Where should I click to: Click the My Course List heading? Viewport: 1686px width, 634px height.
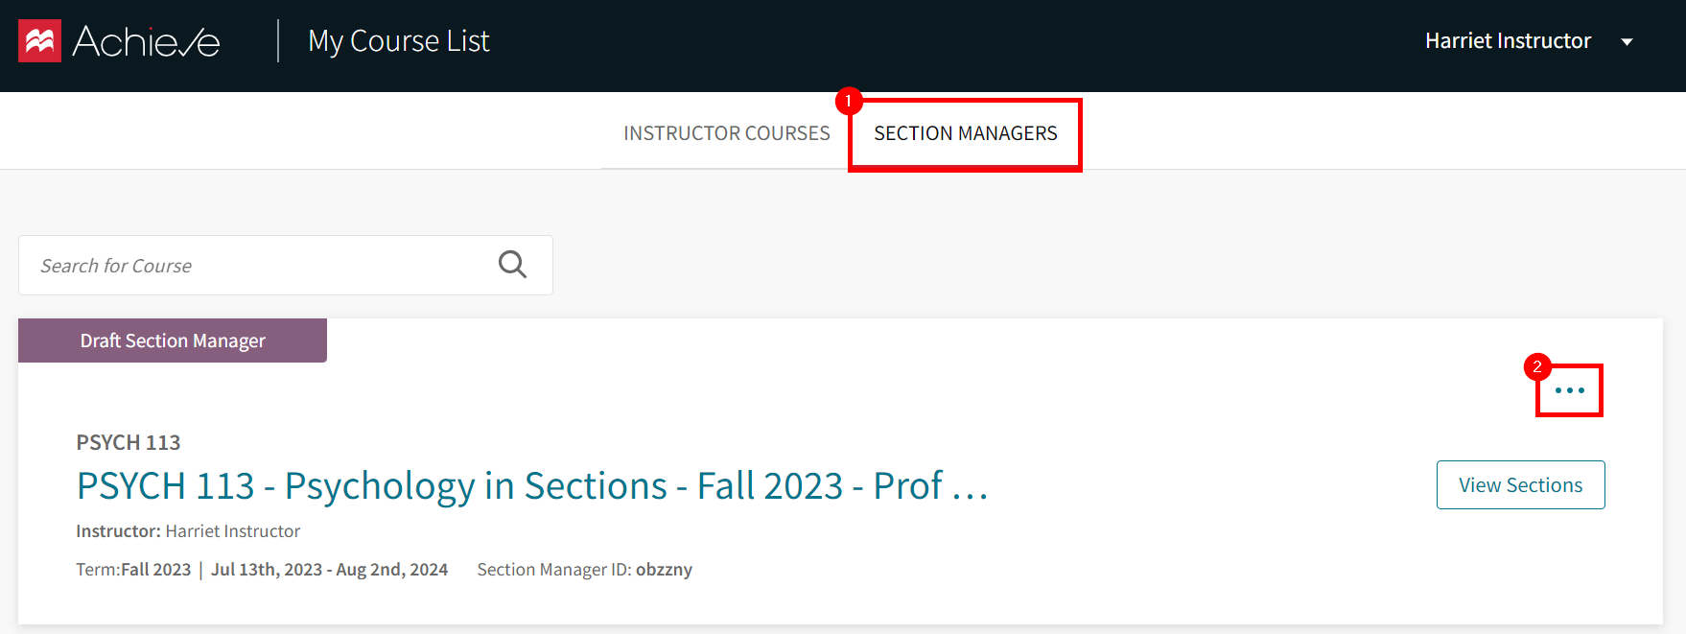(398, 40)
